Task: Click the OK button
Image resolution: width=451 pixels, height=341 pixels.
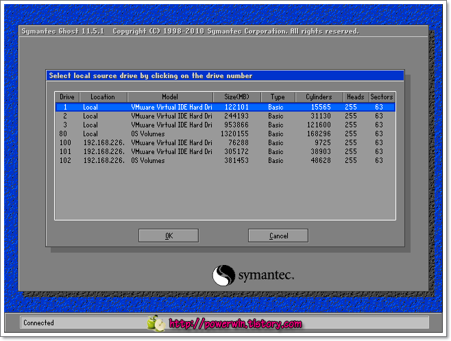Action: [x=169, y=236]
